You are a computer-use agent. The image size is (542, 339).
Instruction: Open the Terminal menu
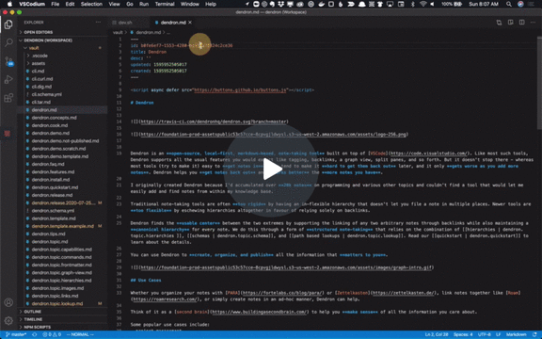164,4
